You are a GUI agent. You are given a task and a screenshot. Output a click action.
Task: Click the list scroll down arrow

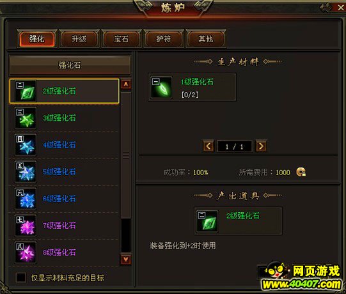(x=126, y=259)
